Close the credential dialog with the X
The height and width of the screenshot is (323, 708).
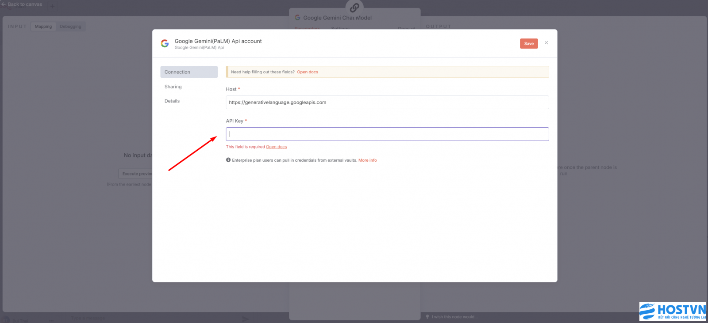pyautogui.click(x=546, y=43)
